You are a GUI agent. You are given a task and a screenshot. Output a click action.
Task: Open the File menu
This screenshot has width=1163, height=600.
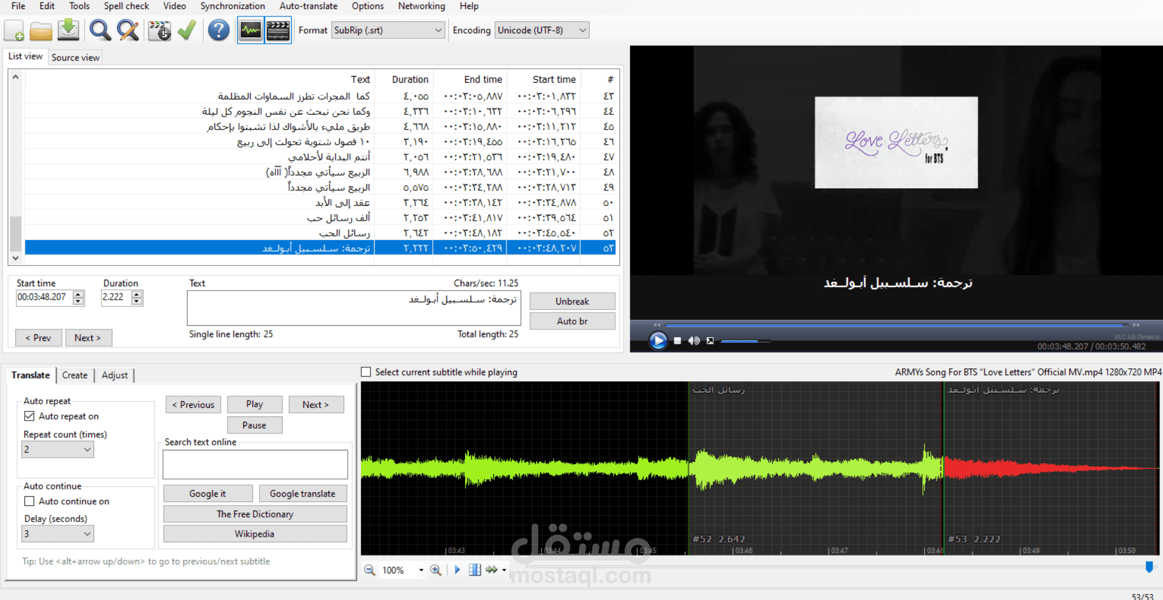(18, 6)
